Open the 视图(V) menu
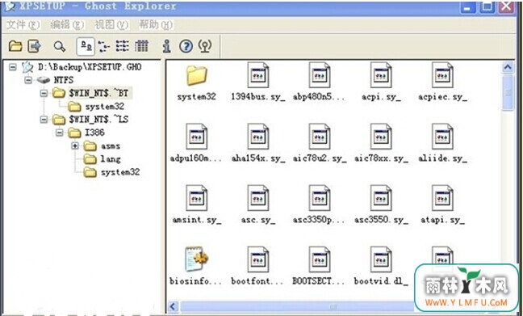This screenshot has width=523, height=316. (111, 25)
